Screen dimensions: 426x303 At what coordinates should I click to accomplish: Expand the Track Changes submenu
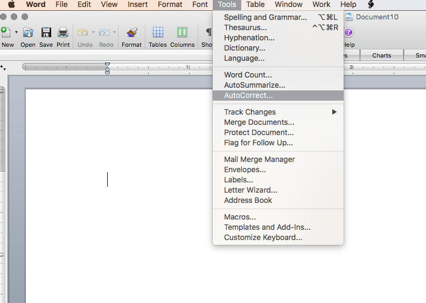pyautogui.click(x=278, y=112)
